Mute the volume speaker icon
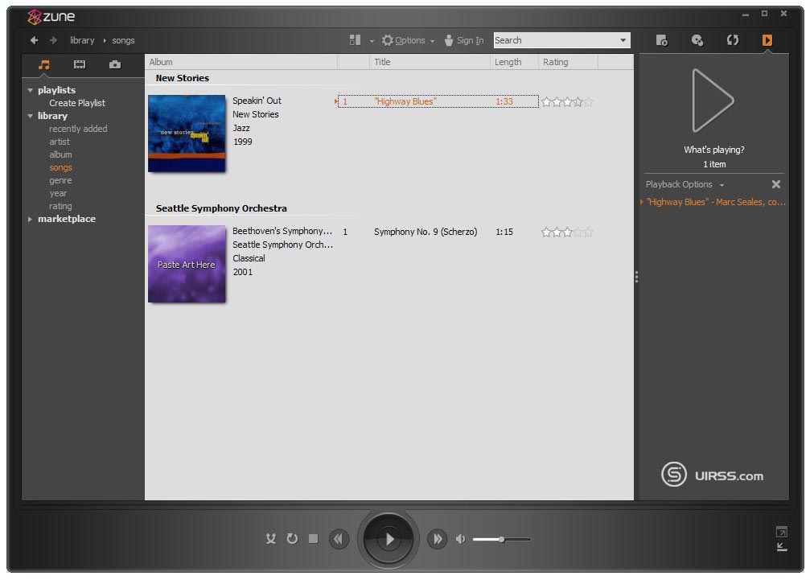This screenshot has width=810, height=580. pyautogui.click(x=460, y=539)
